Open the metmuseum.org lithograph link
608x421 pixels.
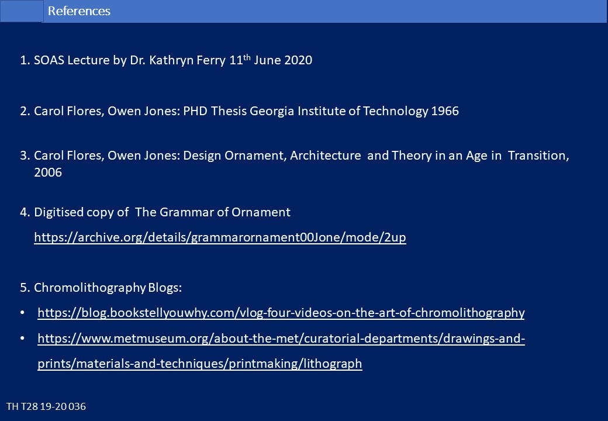point(281,351)
